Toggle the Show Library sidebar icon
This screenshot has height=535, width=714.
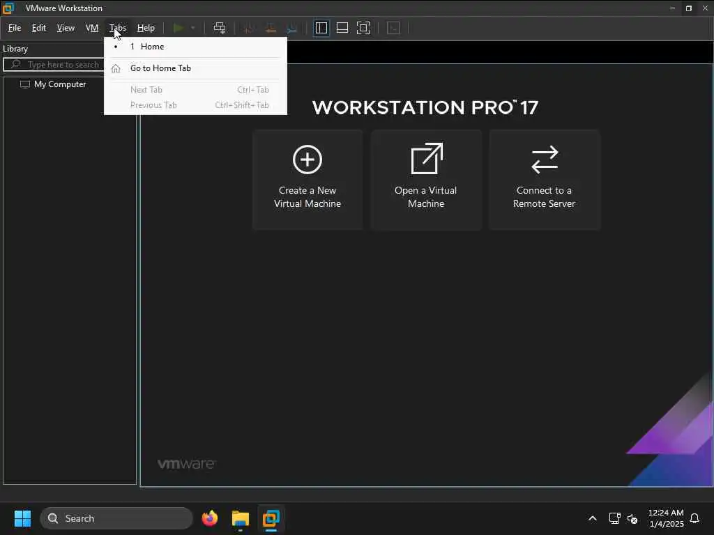click(x=321, y=28)
